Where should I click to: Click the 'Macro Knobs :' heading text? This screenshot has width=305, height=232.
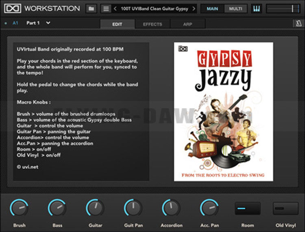click(34, 102)
